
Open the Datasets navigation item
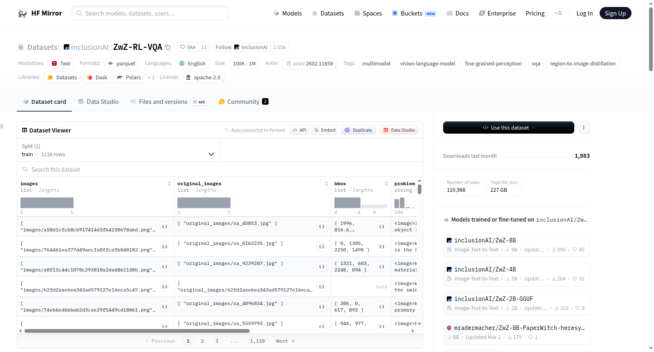(x=328, y=13)
